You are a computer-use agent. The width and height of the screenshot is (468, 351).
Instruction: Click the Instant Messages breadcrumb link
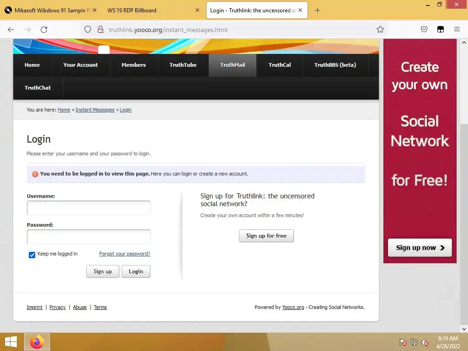95,110
